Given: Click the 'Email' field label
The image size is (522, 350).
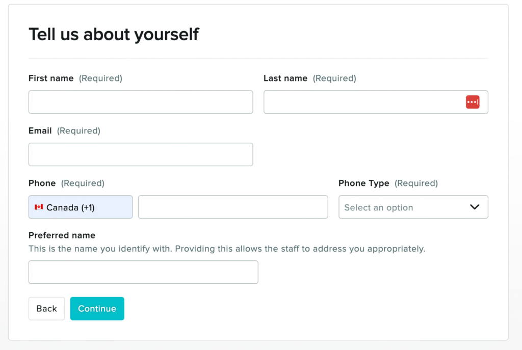Looking at the screenshot, I should click(x=40, y=131).
